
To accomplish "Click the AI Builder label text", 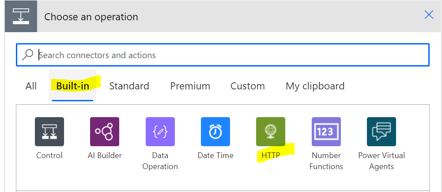I will coord(105,155).
